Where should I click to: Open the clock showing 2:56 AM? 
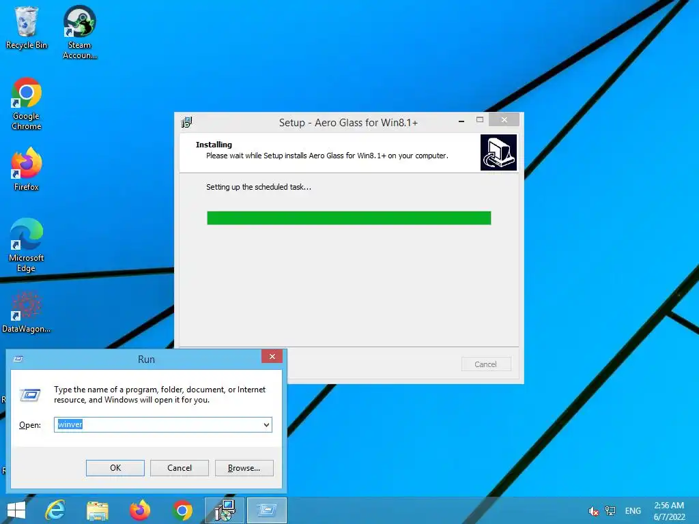669,511
